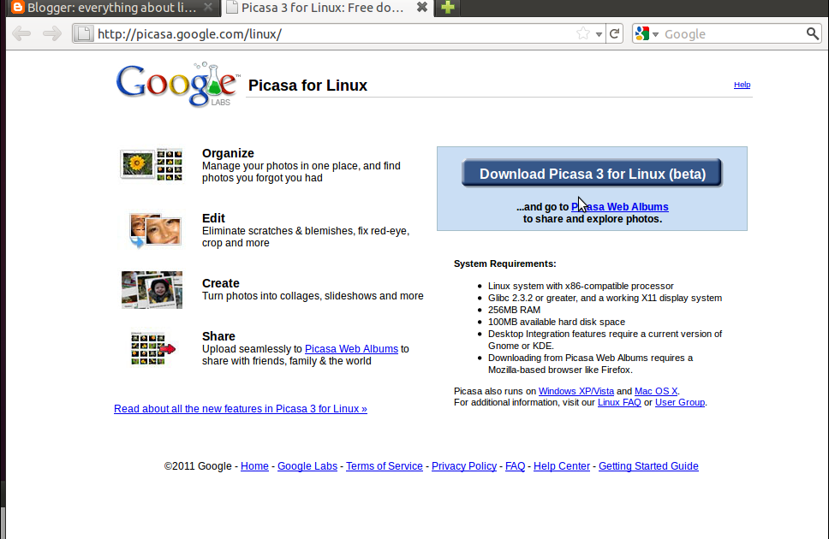This screenshot has height=539, width=829.
Task: Click the Organize sunflower thumbnail
Action: pos(152,164)
